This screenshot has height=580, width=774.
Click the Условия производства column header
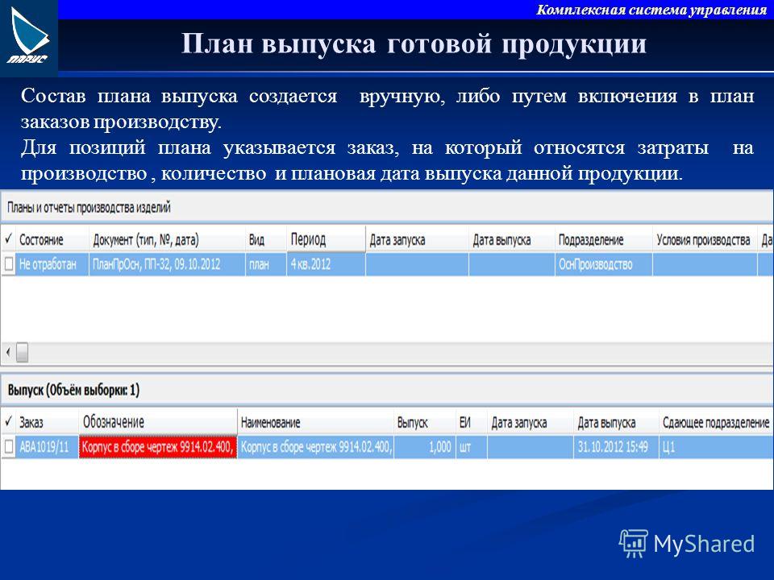(x=705, y=240)
